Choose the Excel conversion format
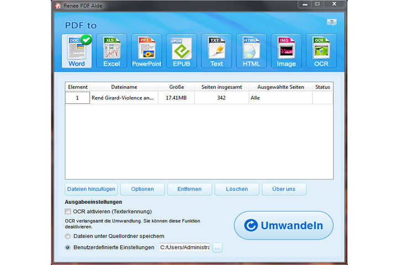398x265 pixels. click(112, 51)
